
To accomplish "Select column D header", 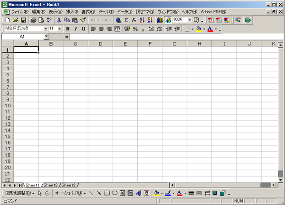I will pyautogui.click(x=100, y=44).
